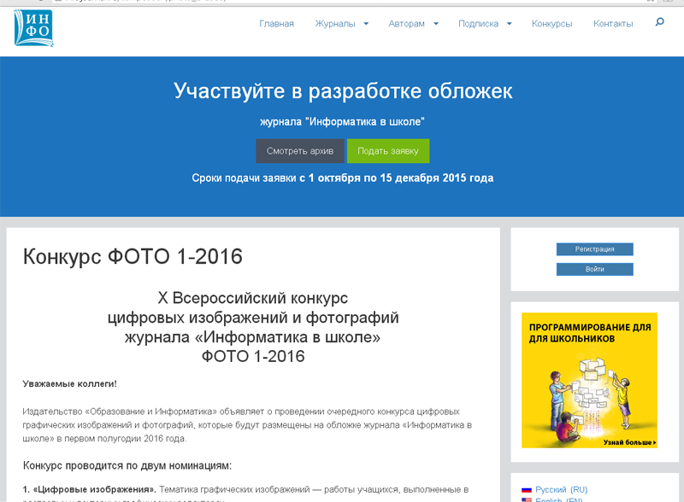Go to Контакты menu item
The image size is (684, 502).
pos(613,24)
